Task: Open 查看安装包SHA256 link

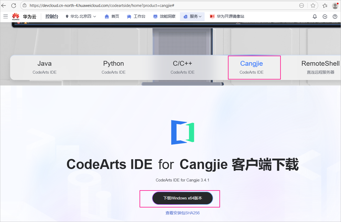Action: tap(183, 213)
